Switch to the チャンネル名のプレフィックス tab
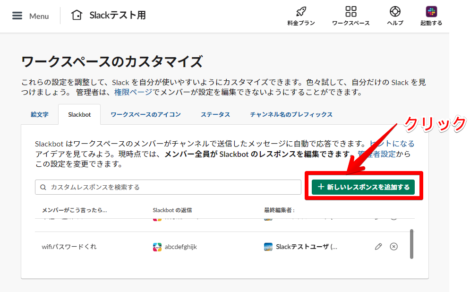The width and height of the screenshot is (470, 292). 291,114
